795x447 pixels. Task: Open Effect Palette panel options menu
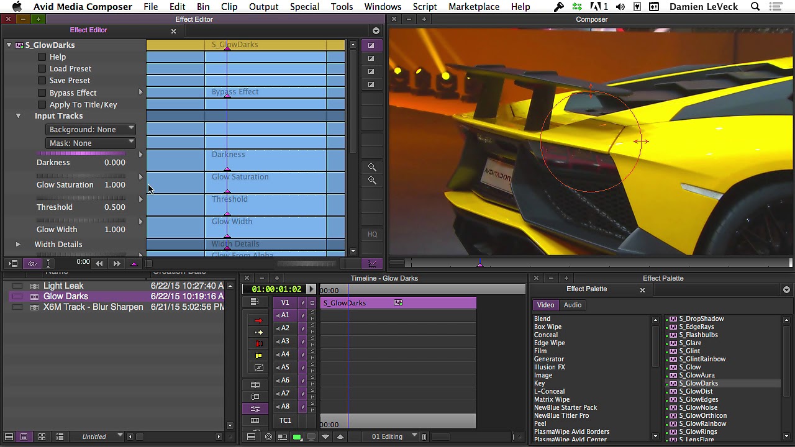click(786, 290)
